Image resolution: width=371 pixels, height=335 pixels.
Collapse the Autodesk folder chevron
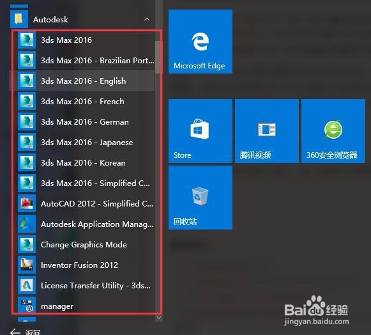pyautogui.click(x=147, y=19)
